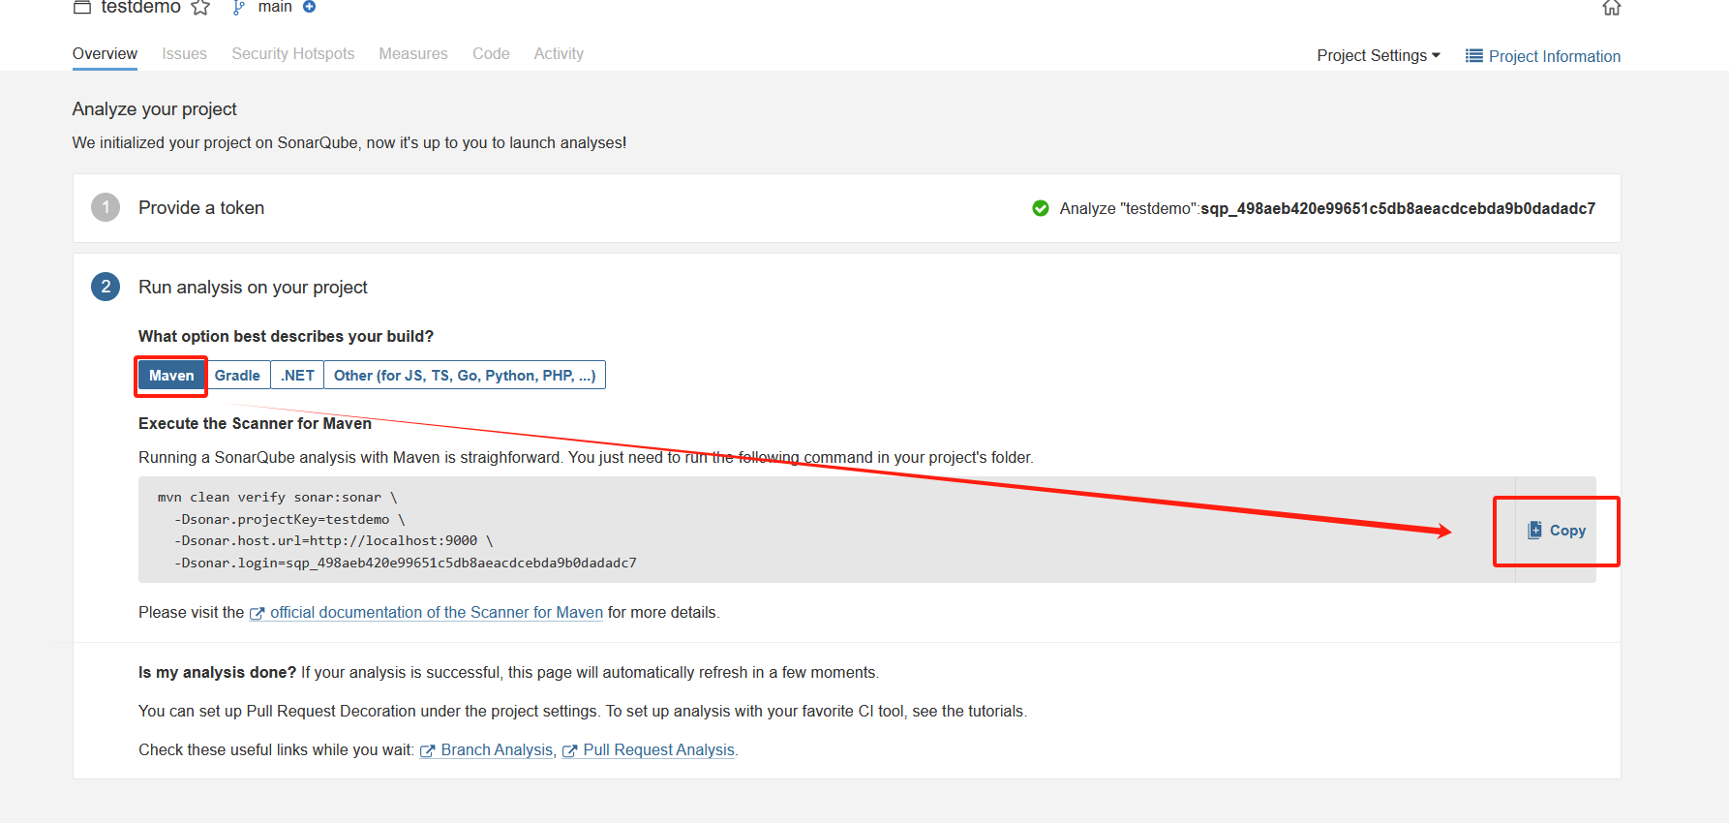Click the external link icon before official documentation
The height and width of the screenshot is (823, 1729).
coord(258,613)
